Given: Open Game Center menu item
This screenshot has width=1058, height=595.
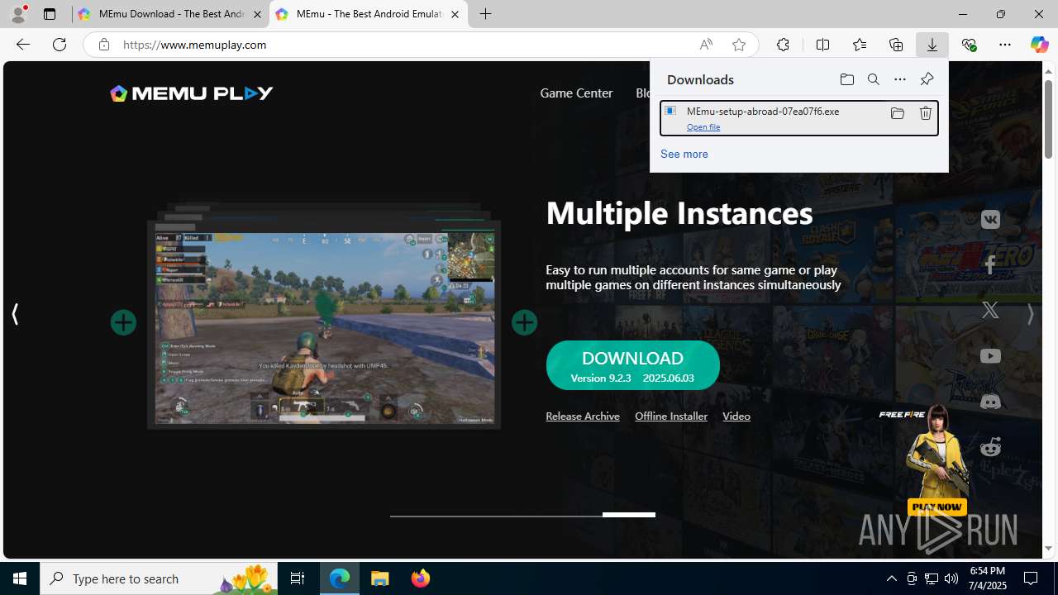Looking at the screenshot, I should (576, 93).
